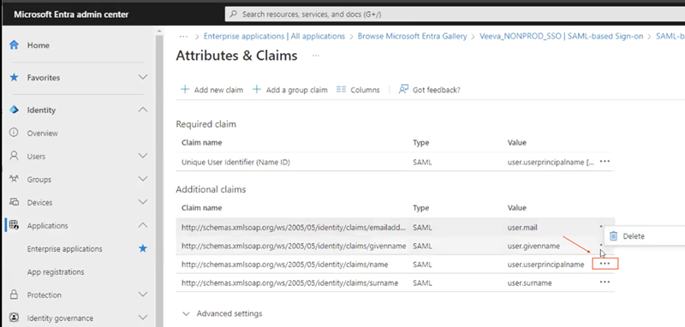Open Enterprise applications in sidebar

coord(65,248)
